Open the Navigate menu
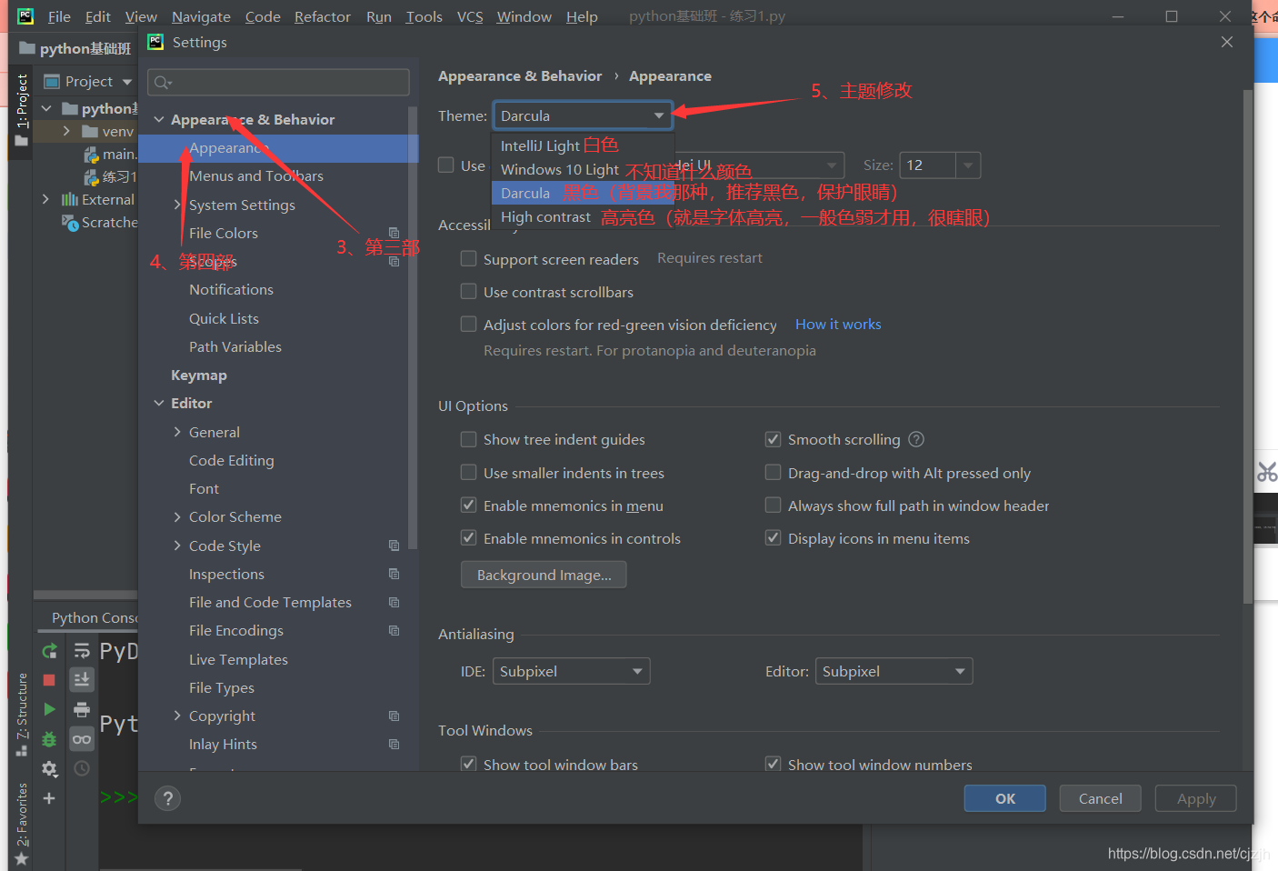The image size is (1278, 871). pyautogui.click(x=201, y=16)
